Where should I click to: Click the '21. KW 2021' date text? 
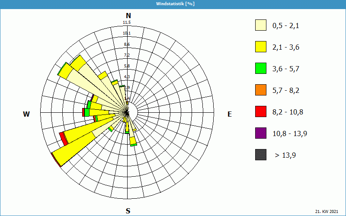click(327, 212)
